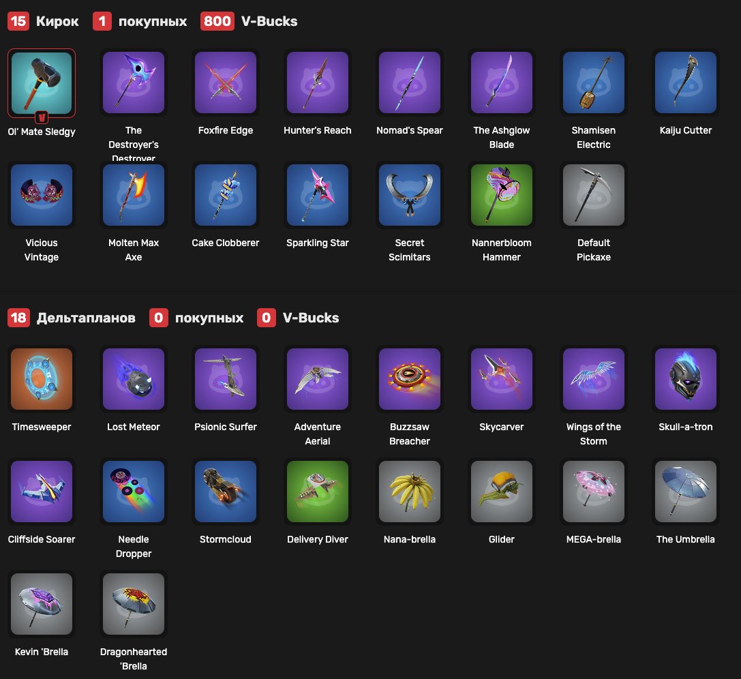The image size is (741, 679).
Task: Open the Psionic Surfer glider icon
Action: pyautogui.click(x=226, y=379)
